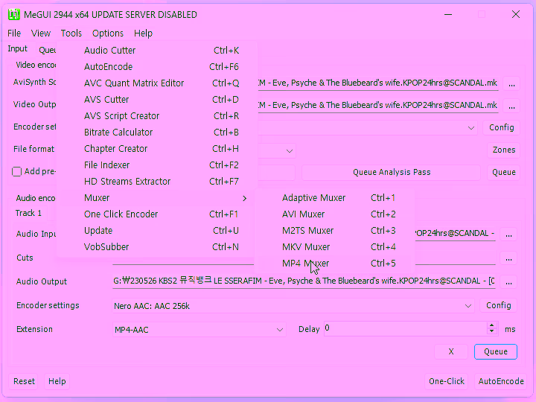Open Bitrate Calculator
This screenshot has width=536, height=402.
pos(155,133)
